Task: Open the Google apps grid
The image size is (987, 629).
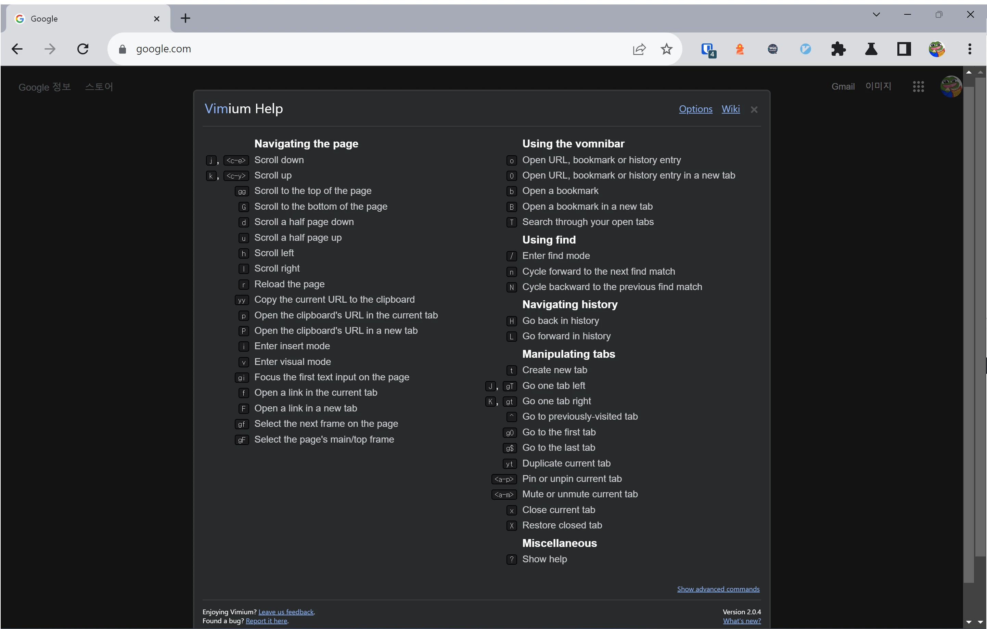Action: pyautogui.click(x=918, y=87)
